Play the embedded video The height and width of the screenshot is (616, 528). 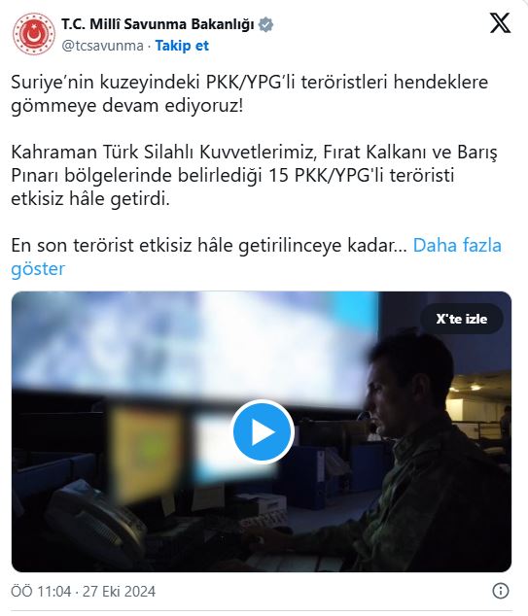click(263, 431)
